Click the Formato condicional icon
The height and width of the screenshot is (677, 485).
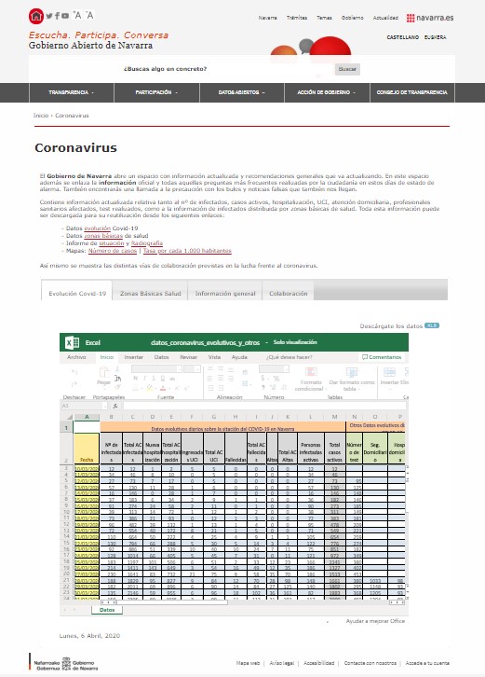point(311,372)
